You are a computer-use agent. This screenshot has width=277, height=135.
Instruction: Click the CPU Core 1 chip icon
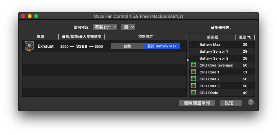(x=193, y=72)
